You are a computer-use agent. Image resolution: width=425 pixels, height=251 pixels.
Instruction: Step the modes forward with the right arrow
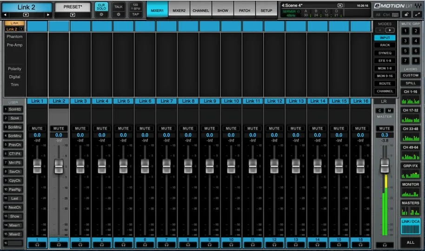390,30
